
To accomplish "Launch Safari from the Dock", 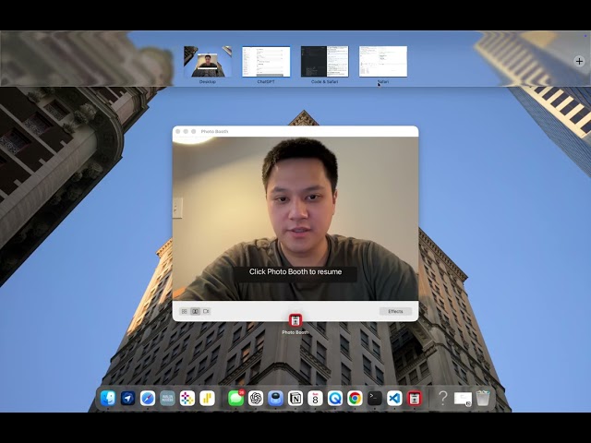I will [148, 399].
